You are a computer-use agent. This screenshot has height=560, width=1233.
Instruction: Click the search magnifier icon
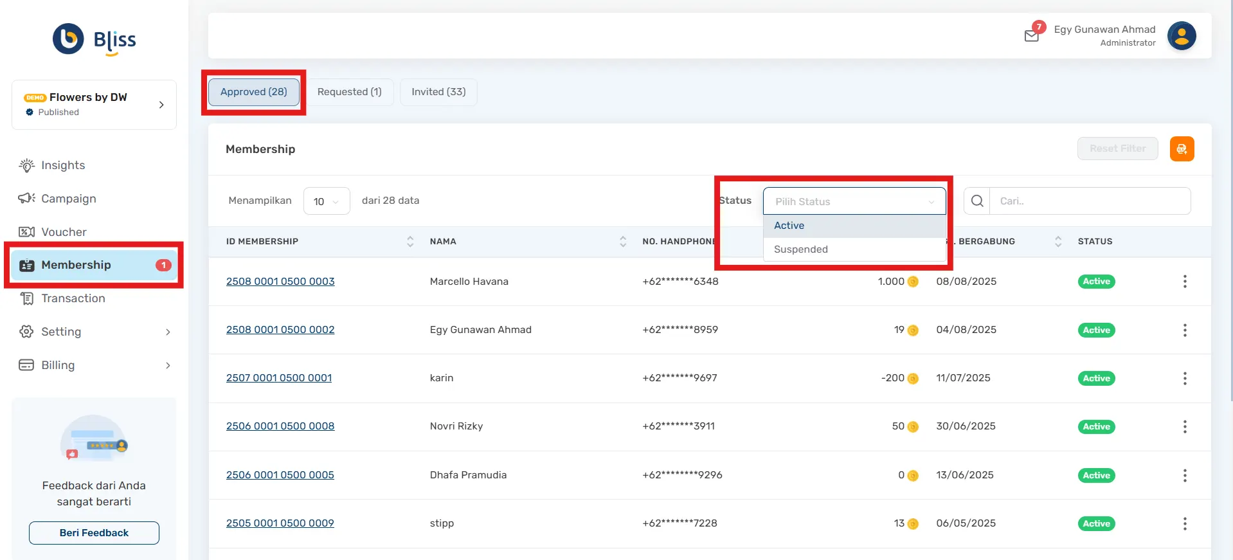977,201
